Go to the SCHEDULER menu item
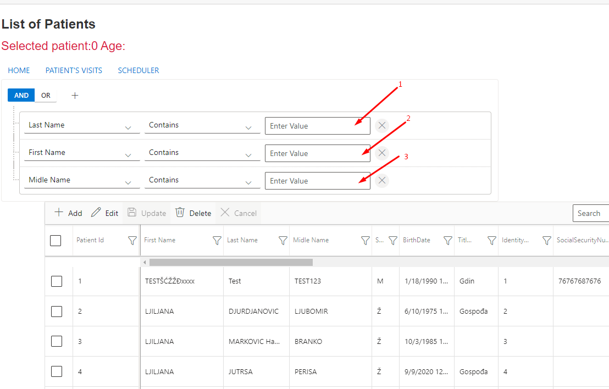This screenshot has width=609, height=389. click(139, 70)
